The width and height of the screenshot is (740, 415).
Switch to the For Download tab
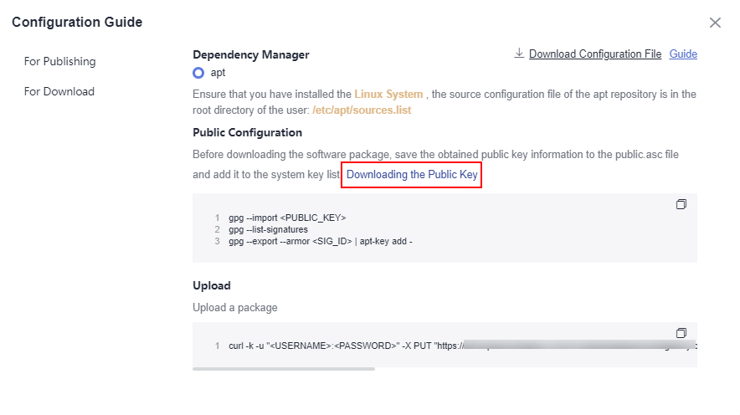[59, 91]
